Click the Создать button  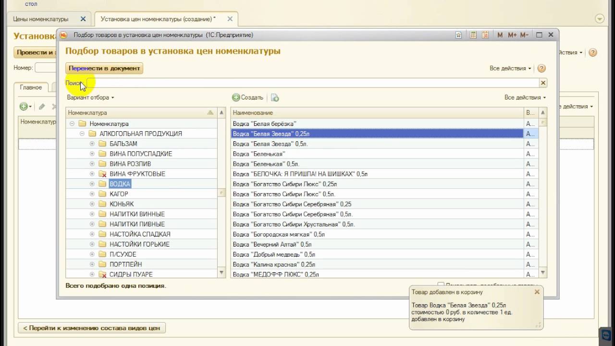pos(248,98)
